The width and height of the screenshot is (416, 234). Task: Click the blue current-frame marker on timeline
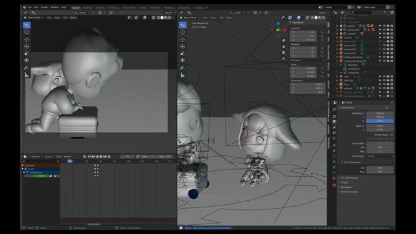(70, 161)
